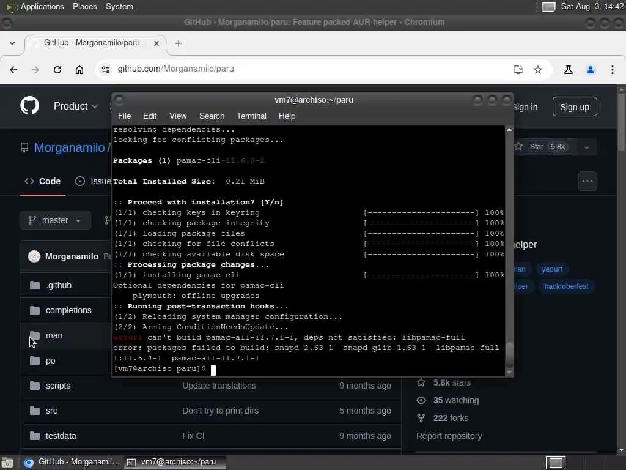Viewport: 626px width, 470px height.
Task: Open the terminal Help menu
Action: (x=287, y=116)
